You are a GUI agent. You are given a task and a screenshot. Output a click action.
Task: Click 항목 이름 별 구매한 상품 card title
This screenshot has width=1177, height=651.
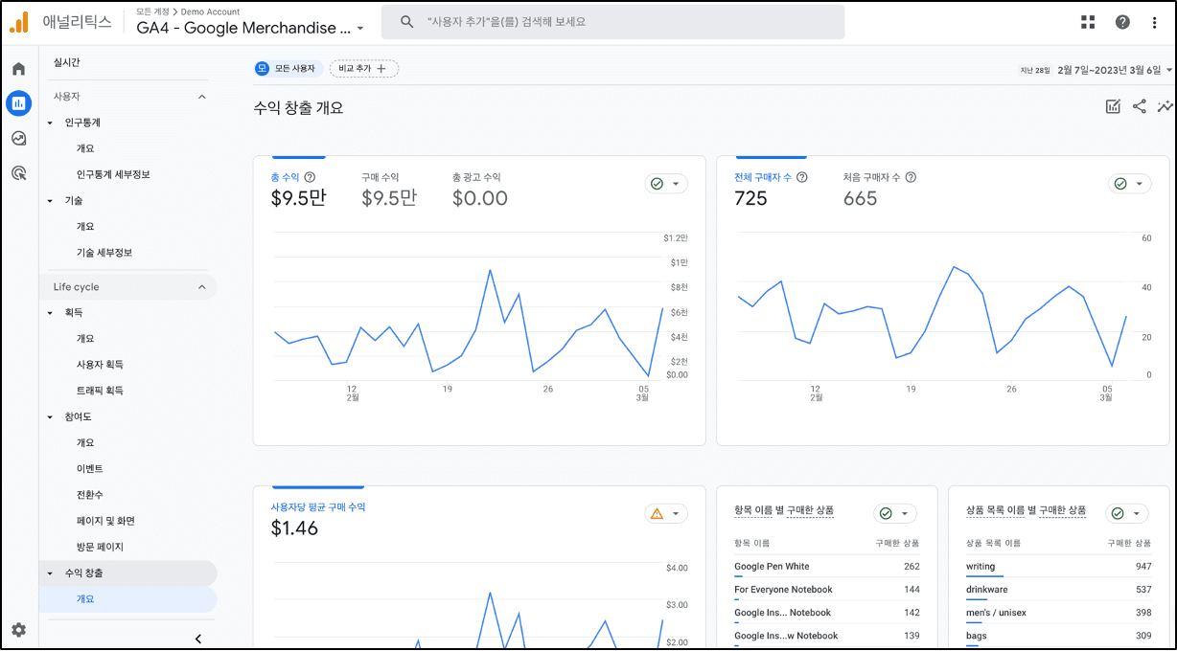coord(783,511)
